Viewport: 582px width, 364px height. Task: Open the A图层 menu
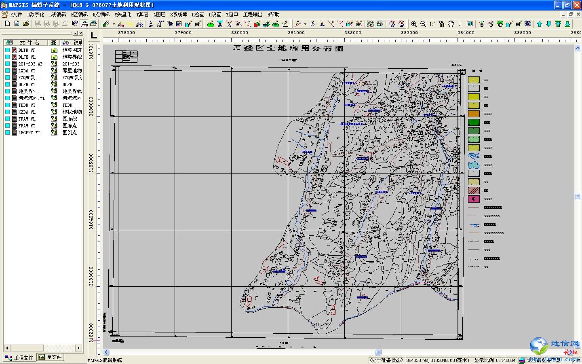click(x=159, y=14)
